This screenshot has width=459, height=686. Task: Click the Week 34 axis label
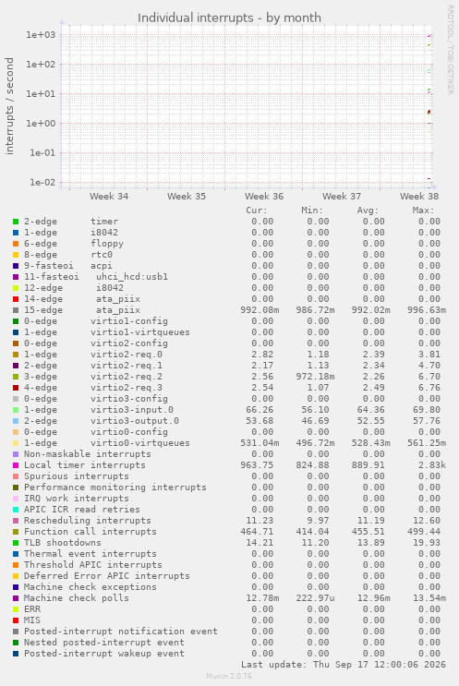pyautogui.click(x=109, y=197)
